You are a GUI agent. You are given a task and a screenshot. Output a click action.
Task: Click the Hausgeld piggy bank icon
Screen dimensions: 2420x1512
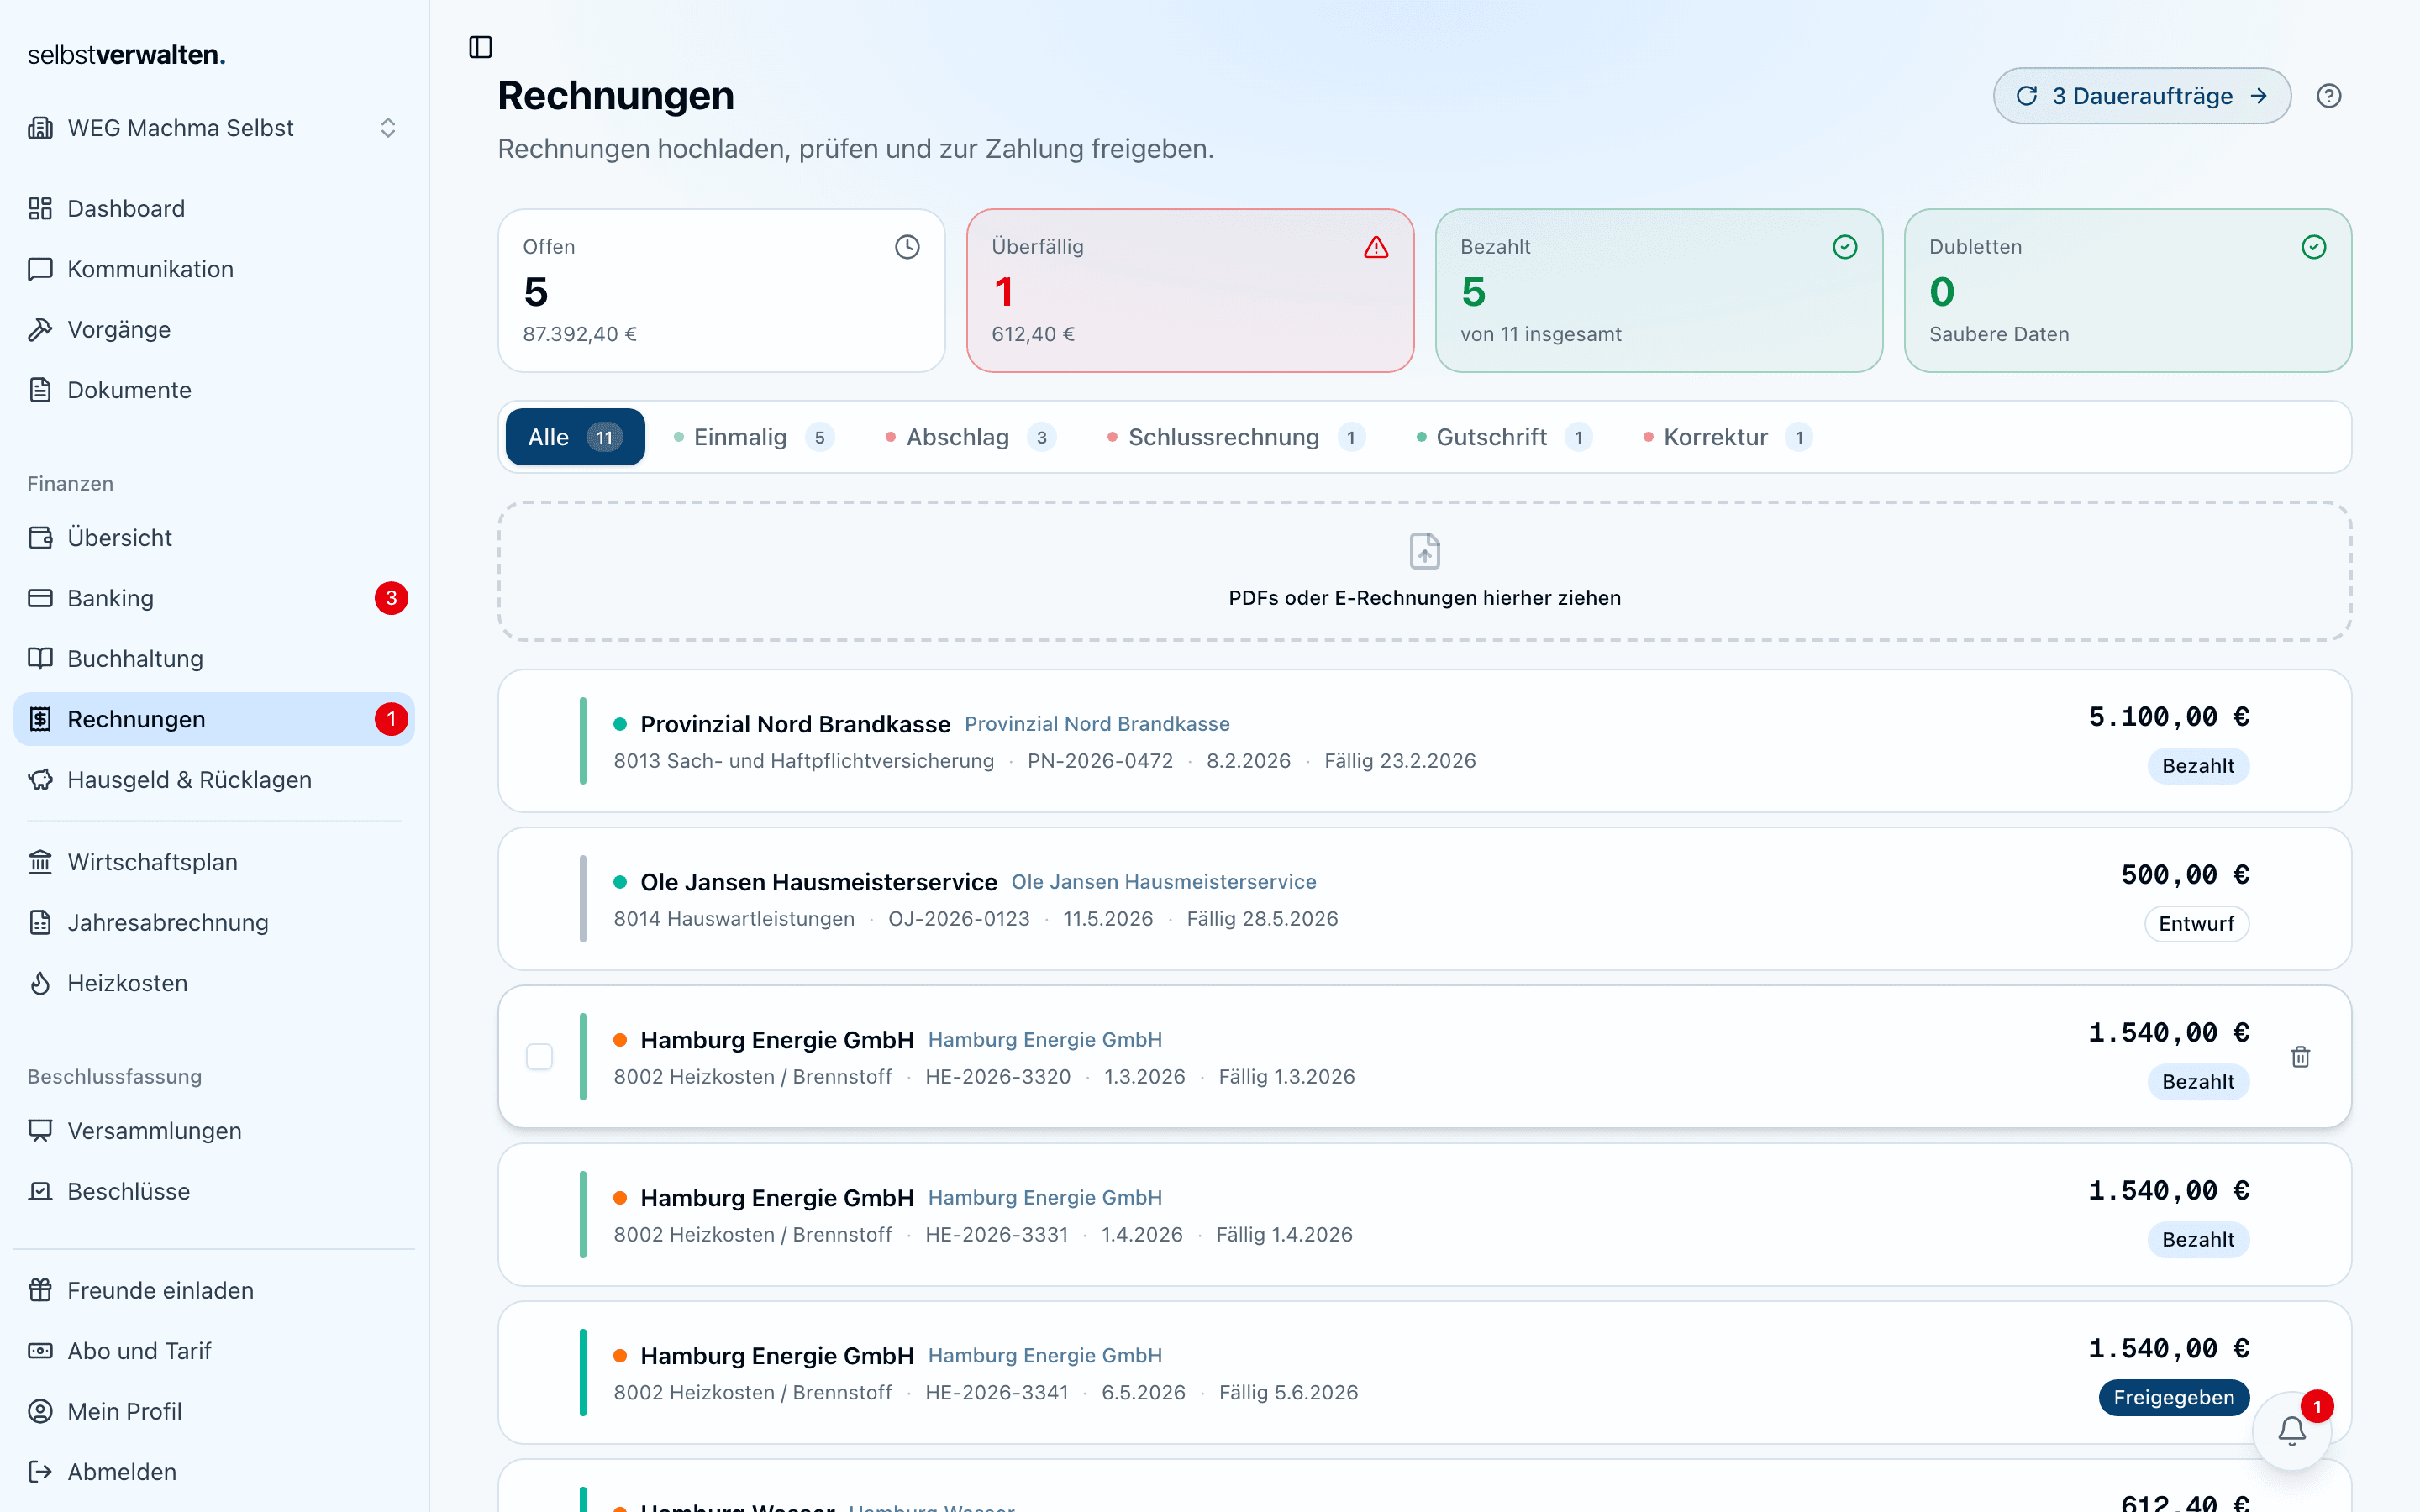[40, 779]
